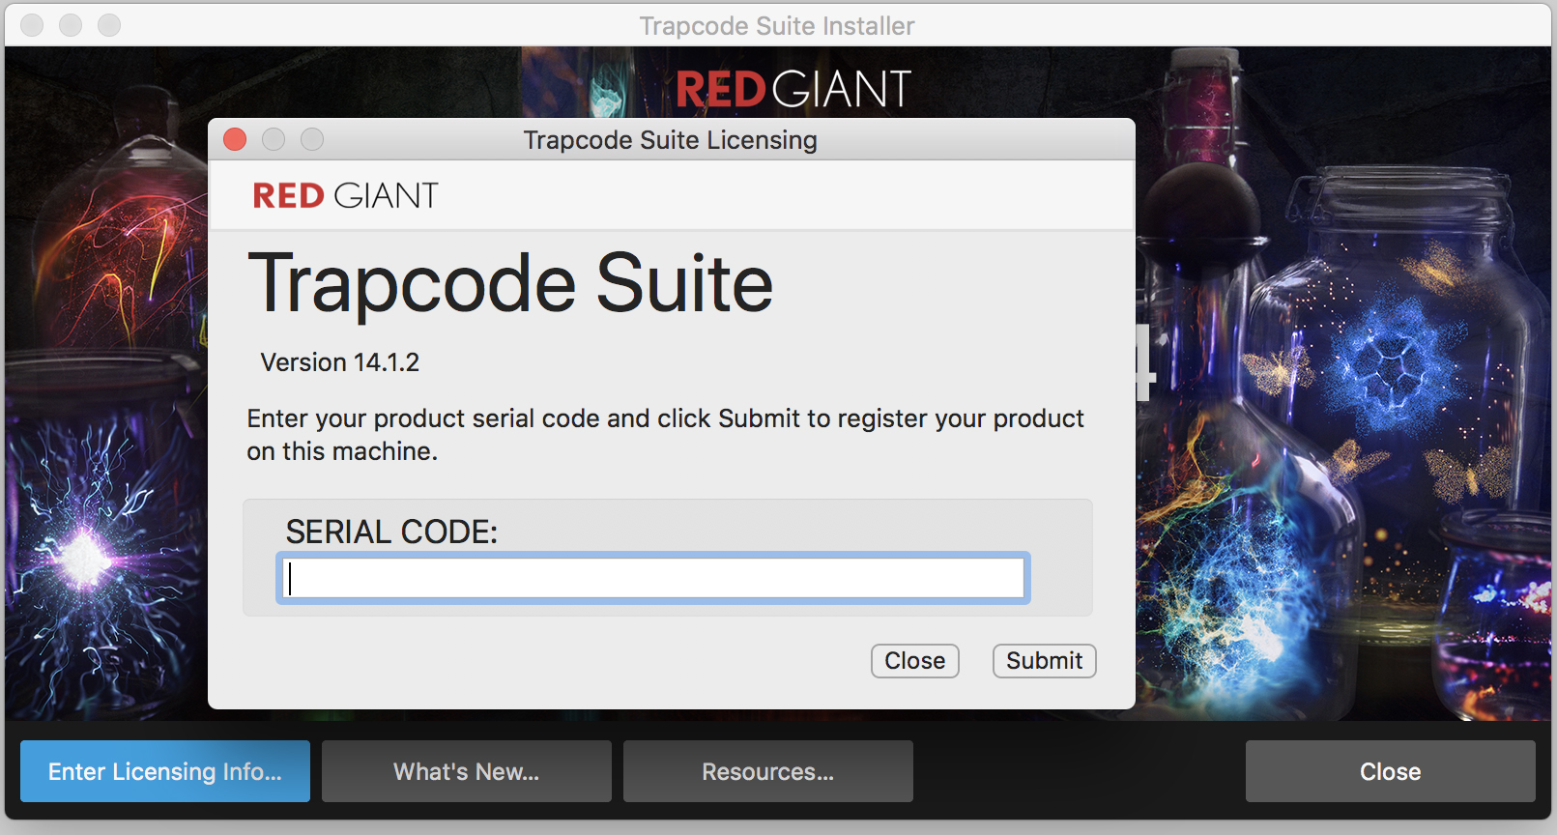The image size is (1557, 835).
Task: Click the serial code instruction text
Action: coord(665,435)
